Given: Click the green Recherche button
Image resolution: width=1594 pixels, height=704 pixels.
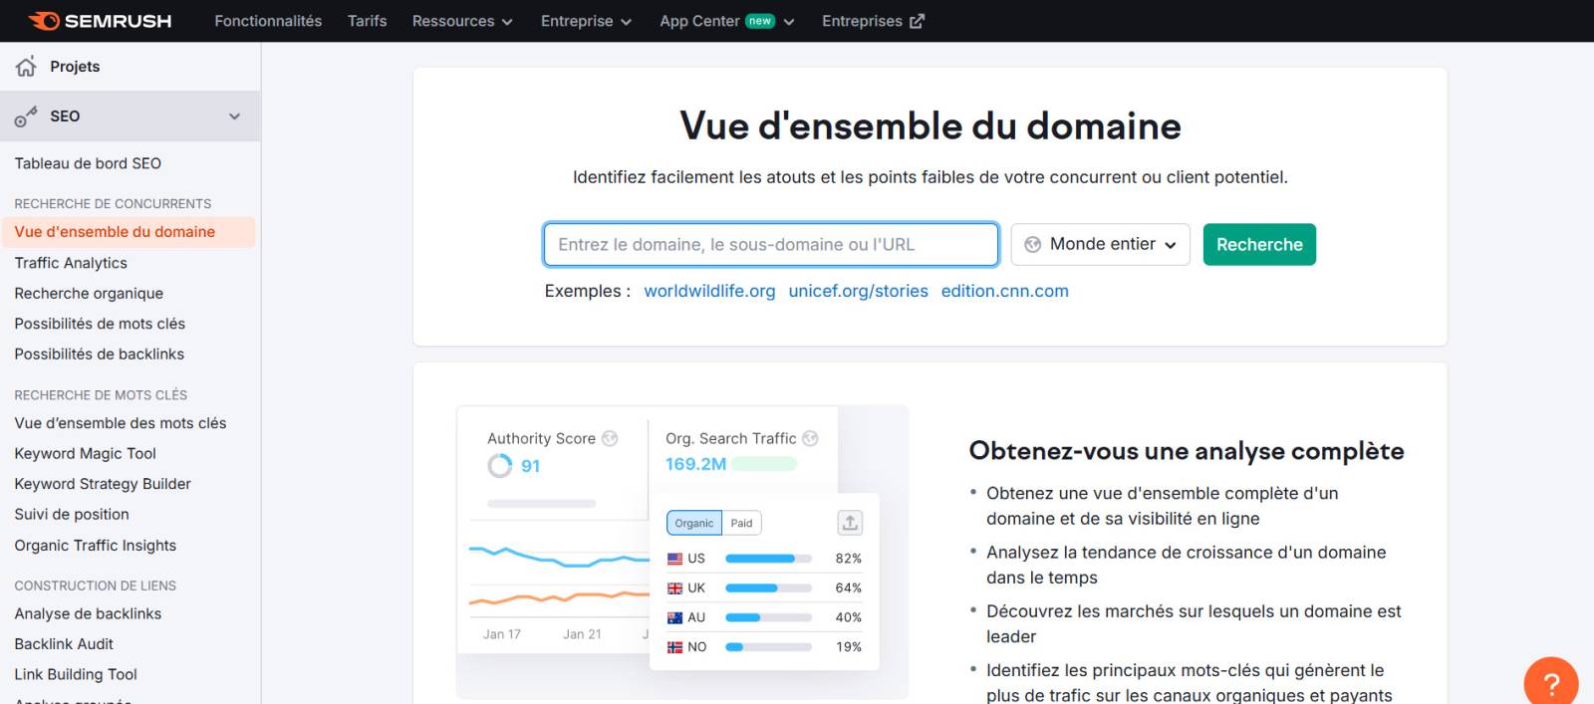Looking at the screenshot, I should pos(1259,245).
